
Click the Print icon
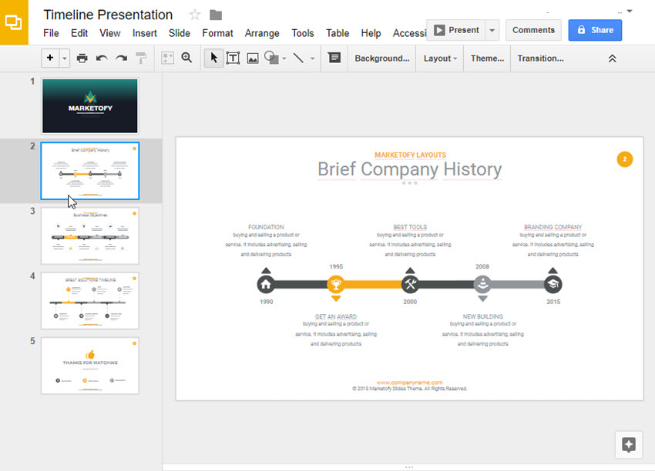click(x=82, y=58)
